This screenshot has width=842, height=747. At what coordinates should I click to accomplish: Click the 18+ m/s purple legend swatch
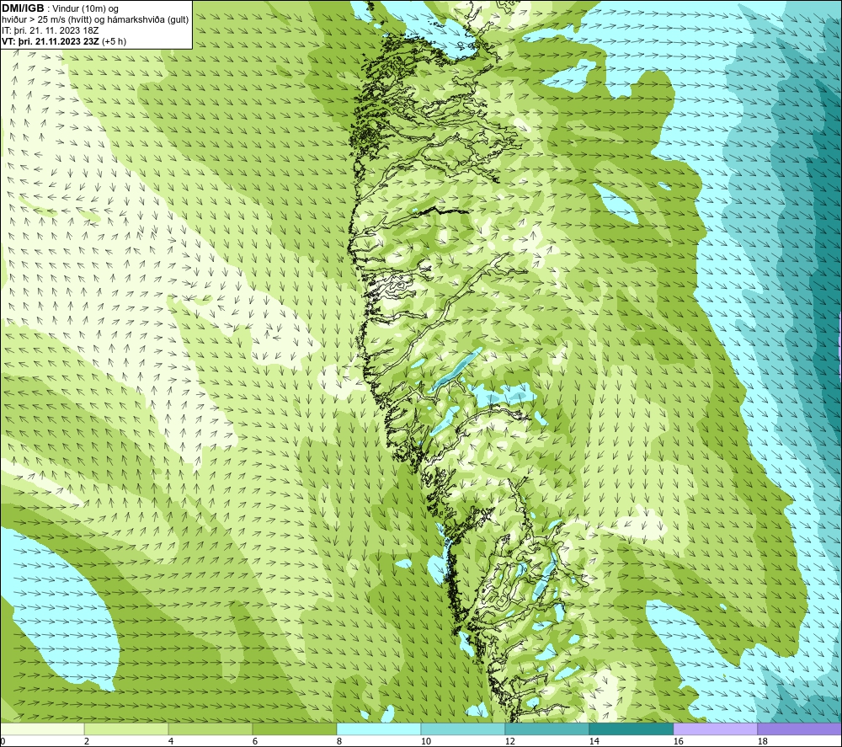point(800,728)
